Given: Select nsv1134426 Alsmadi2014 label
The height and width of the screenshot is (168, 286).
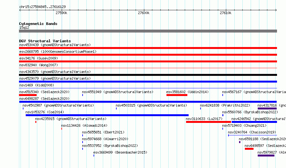Looking at the screenshot, I should 84,125.
